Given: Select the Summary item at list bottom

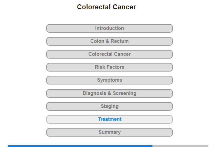Looking at the screenshot, I should point(109,132).
